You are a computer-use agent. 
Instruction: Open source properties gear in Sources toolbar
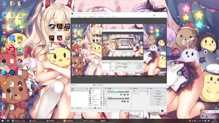[95, 108]
